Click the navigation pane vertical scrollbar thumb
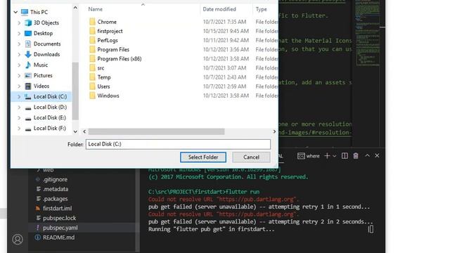450x253 pixels. click(75, 91)
